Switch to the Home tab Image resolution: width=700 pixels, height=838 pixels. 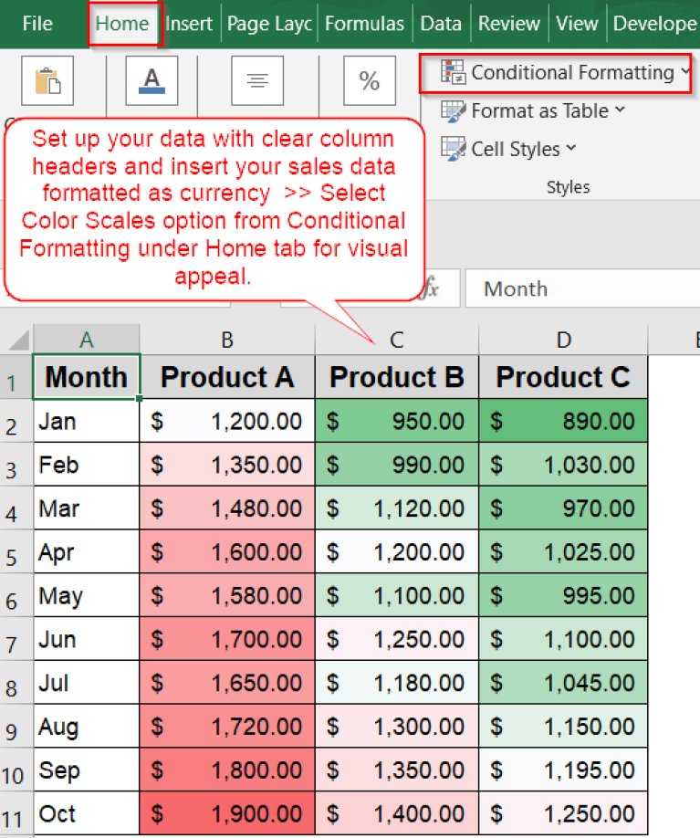123,24
